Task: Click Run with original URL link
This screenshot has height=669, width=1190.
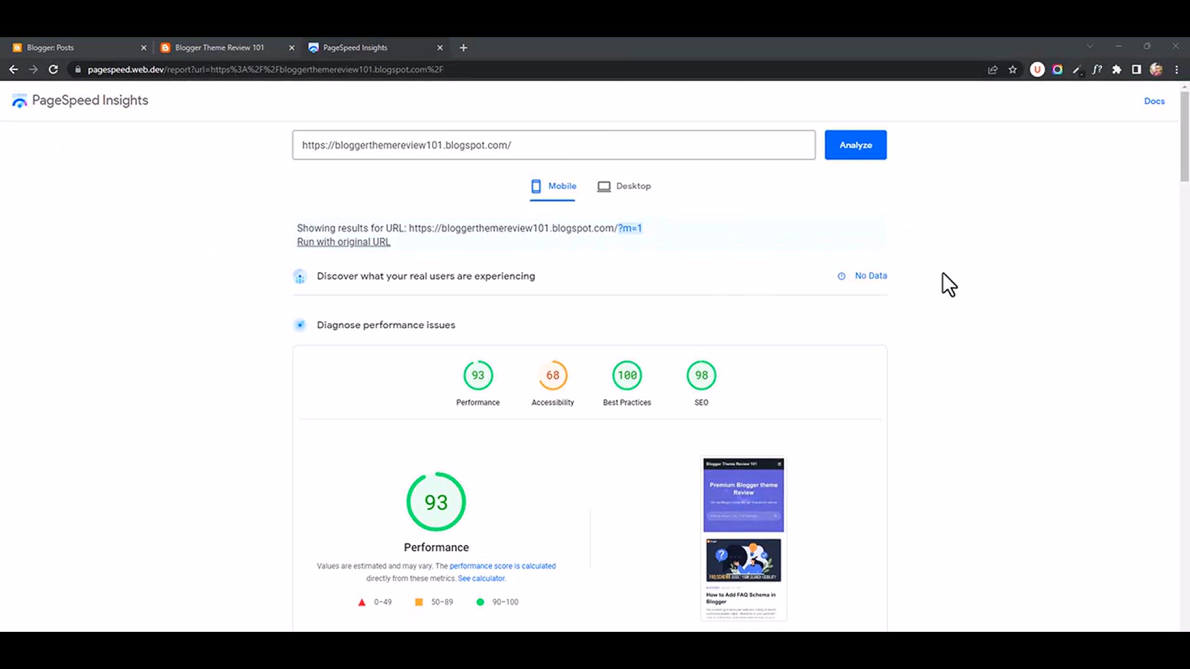Action: point(343,242)
